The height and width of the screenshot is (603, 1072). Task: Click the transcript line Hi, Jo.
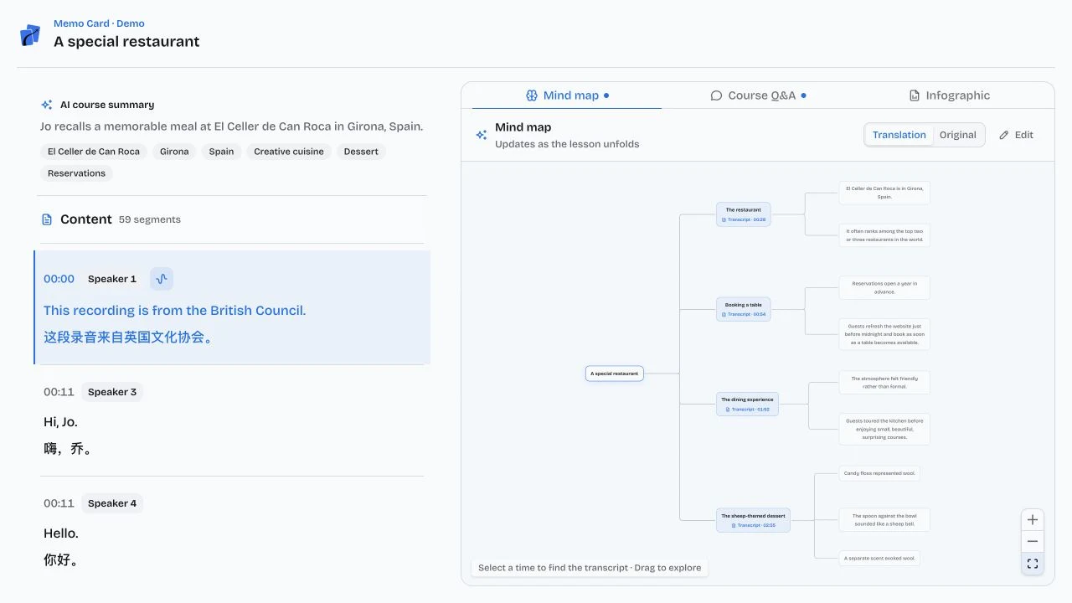[61, 422]
